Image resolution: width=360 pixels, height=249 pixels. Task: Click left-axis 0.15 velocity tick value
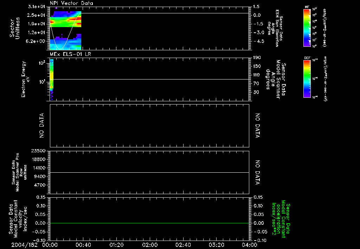tap(41, 197)
